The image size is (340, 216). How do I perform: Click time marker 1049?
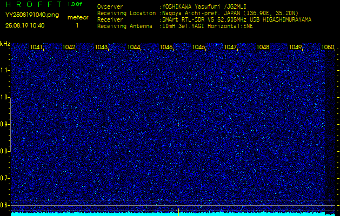click(295, 47)
